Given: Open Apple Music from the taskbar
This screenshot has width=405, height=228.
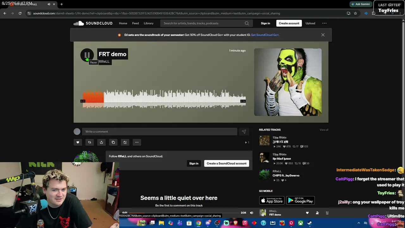Looking at the screenshot, I should [245, 223].
